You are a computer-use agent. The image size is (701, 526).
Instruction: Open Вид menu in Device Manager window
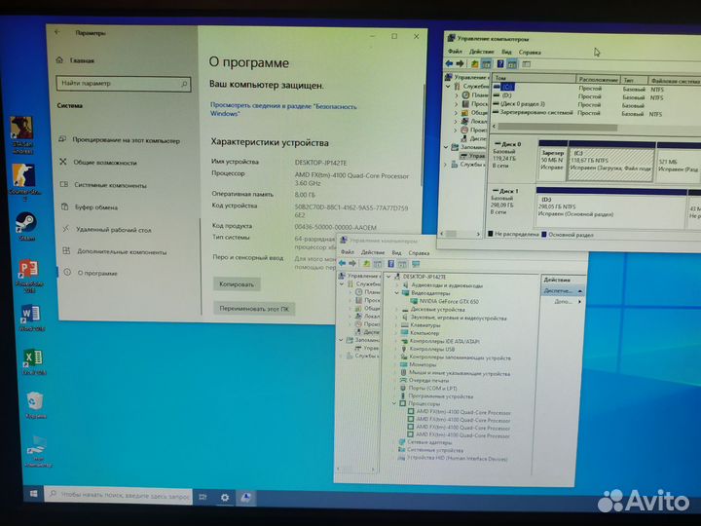click(396, 252)
